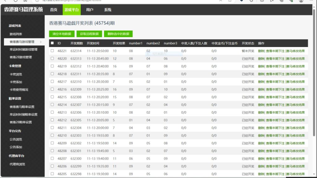317x178 pixels.
Task: Open 香港赛马赔率设置 in the sidebar
Action: [22, 107]
